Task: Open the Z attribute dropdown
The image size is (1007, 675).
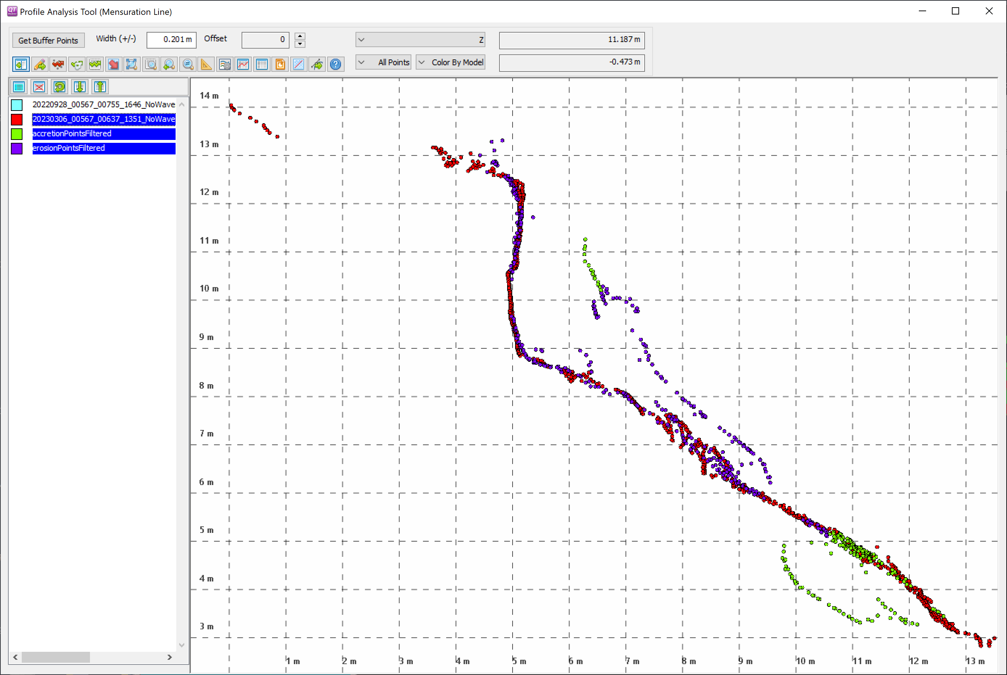Action: [420, 40]
